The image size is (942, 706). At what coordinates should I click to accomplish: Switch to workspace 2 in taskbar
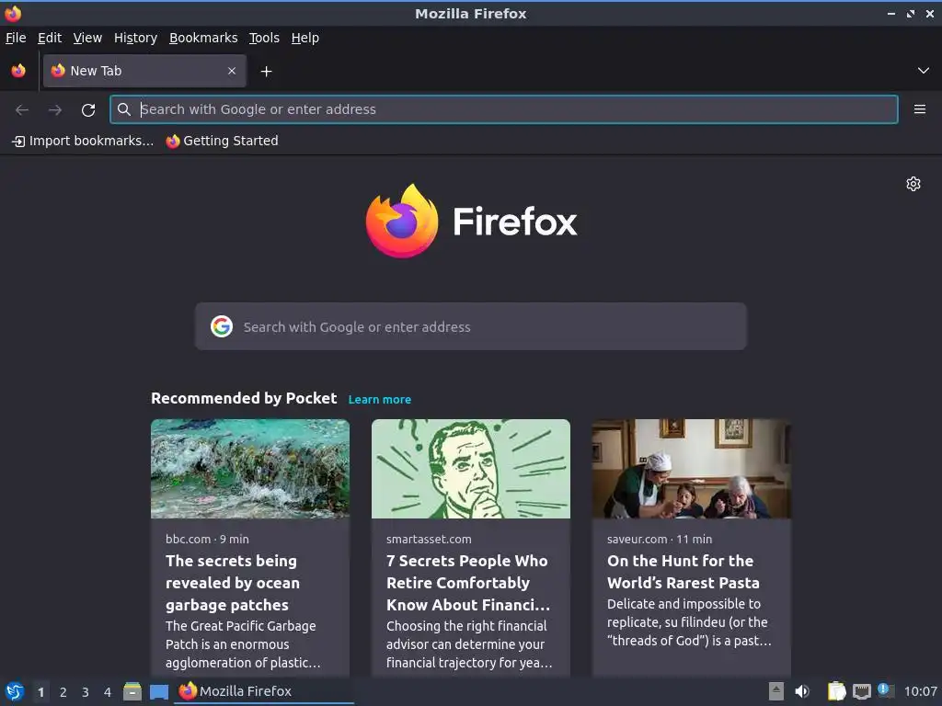(63, 692)
